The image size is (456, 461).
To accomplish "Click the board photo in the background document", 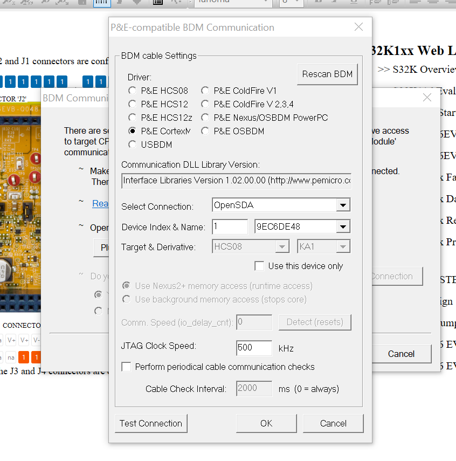I will 20,207.
